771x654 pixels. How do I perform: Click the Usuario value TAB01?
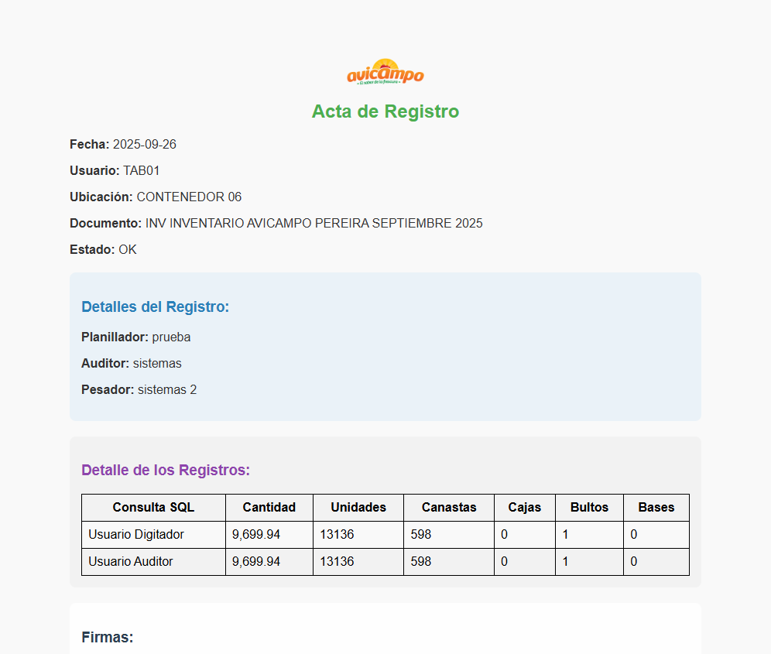tap(142, 170)
